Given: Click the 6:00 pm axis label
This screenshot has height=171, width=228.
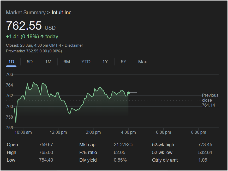Looking at the screenshot, I should click(x=164, y=132).
